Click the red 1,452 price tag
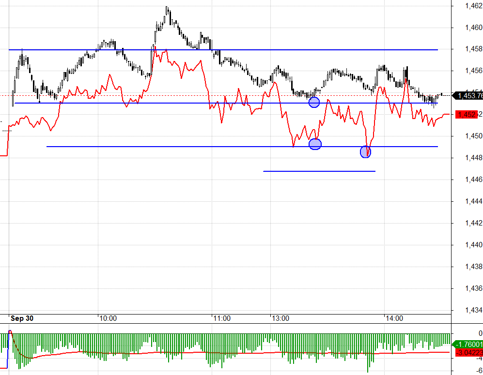The image size is (483, 375). point(467,115)
